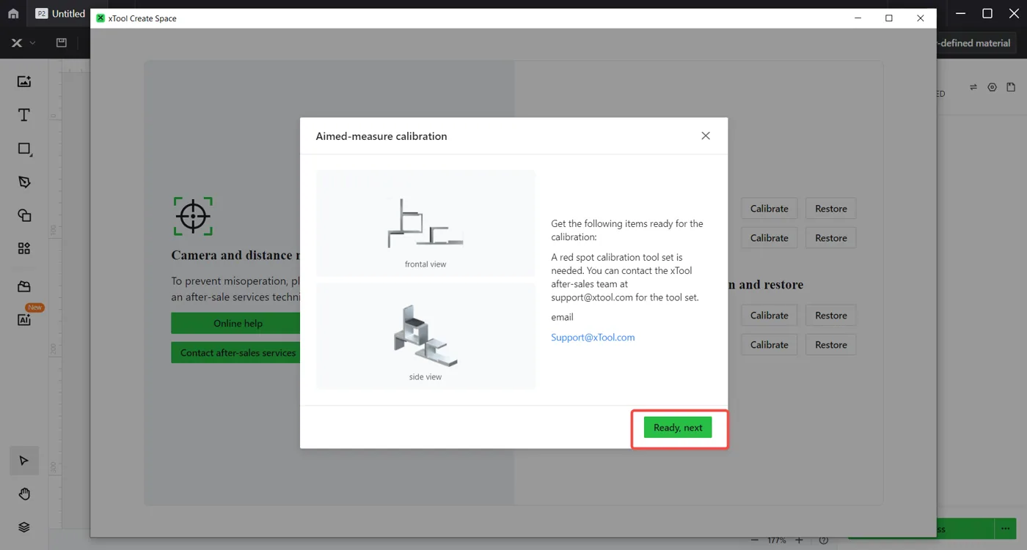Click the zoom in plus button

[799, 540]
